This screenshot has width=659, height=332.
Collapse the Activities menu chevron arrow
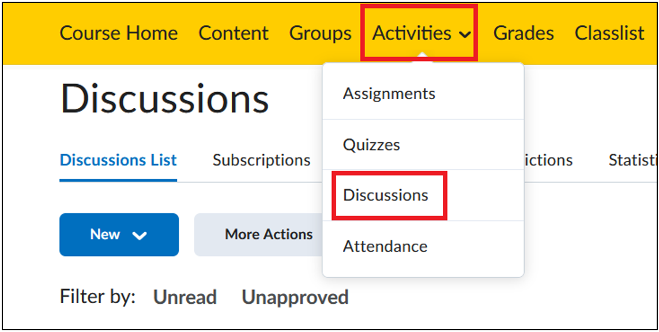464,35
